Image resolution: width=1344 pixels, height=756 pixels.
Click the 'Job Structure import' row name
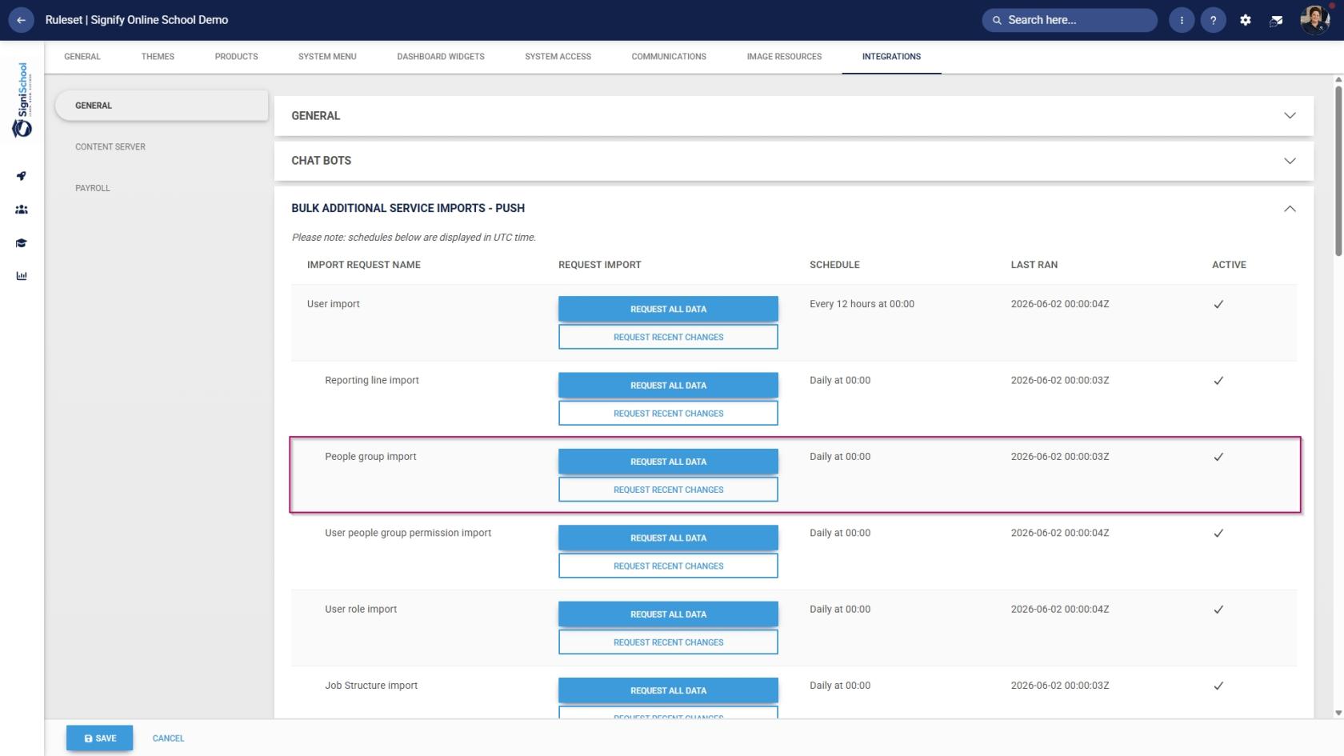pyautogui.click(x=371, y=686)
